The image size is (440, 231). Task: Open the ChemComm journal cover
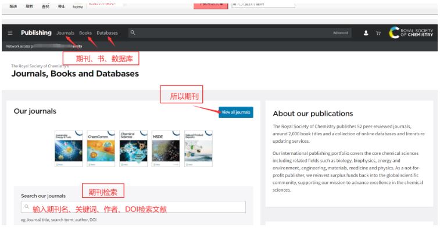101,149
